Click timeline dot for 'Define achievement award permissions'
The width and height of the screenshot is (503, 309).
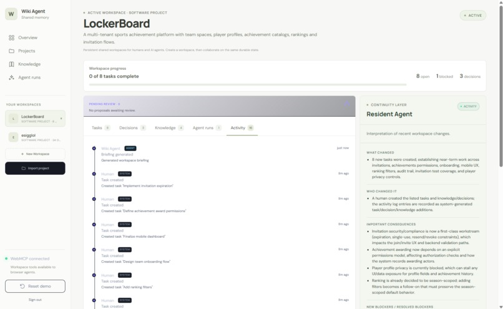point(94,199)
